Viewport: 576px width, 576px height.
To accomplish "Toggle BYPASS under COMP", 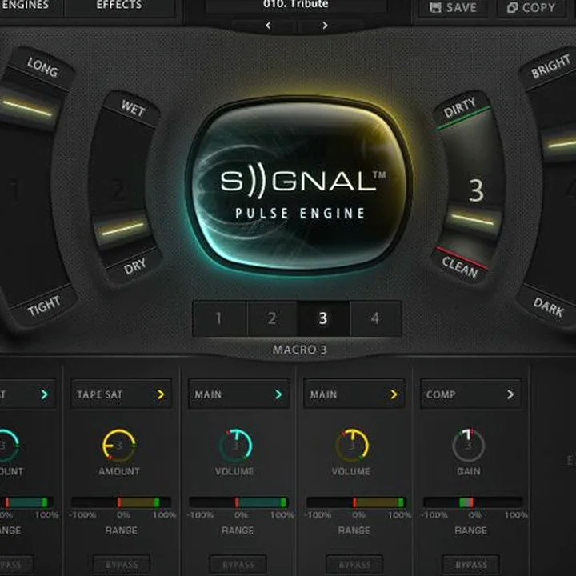I will click(x=471, y=565).
